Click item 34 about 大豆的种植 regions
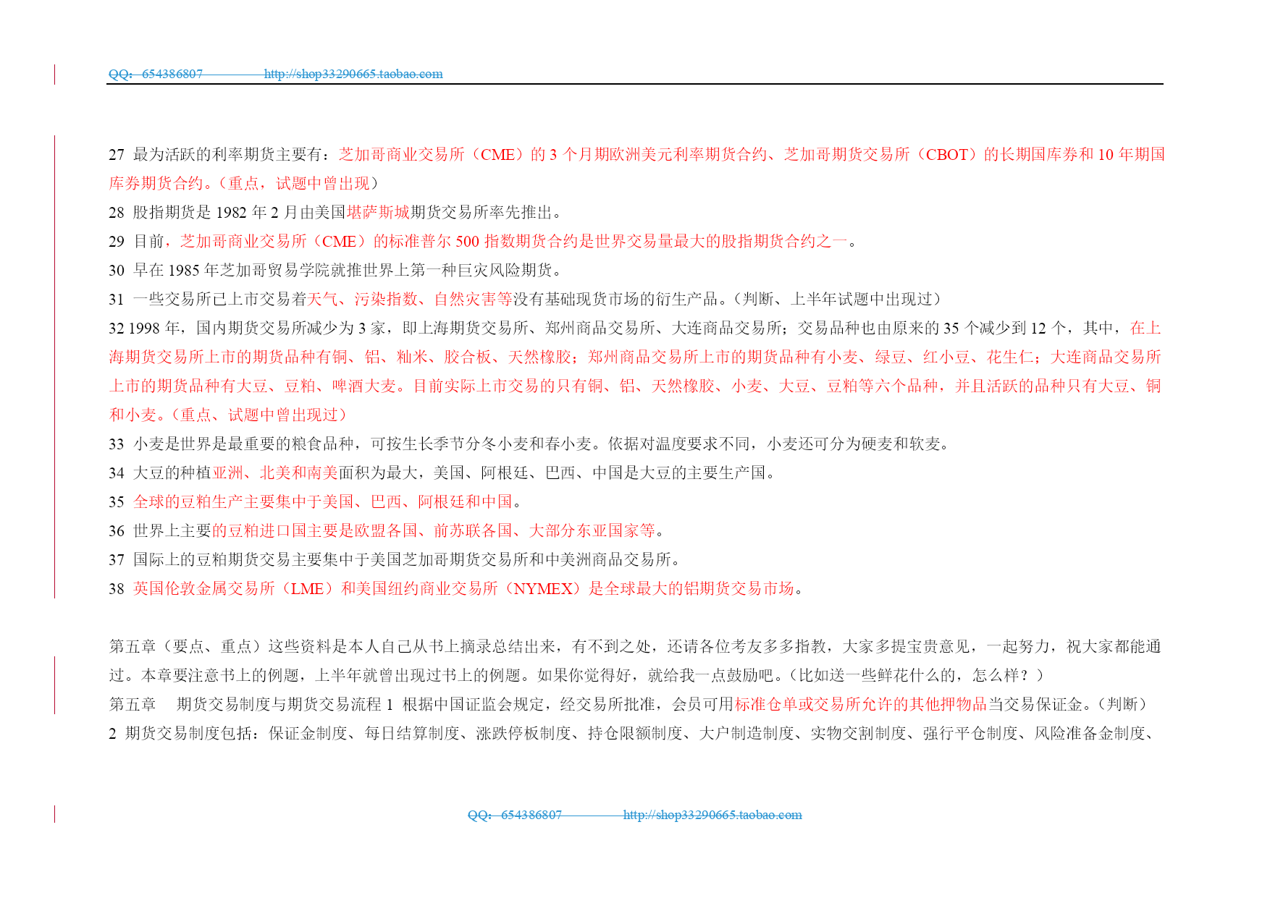Screen dimensions: 1270x898 (x=444, y=473)
